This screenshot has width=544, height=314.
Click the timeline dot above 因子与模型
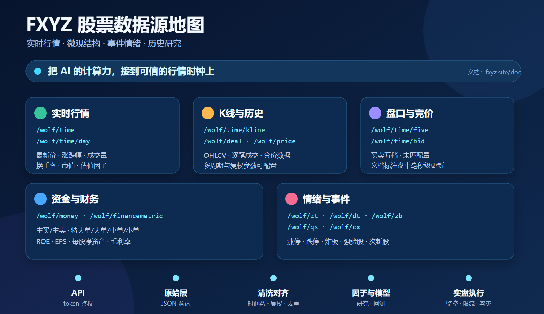click(371, 278)
